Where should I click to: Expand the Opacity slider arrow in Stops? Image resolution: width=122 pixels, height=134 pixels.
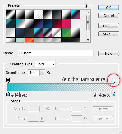click(x=42, y=109)
